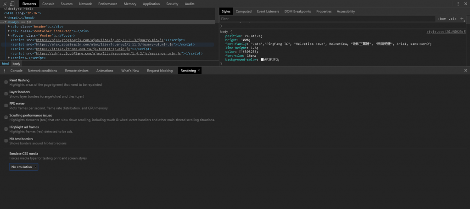Select the Elements tab

[29, 4]
